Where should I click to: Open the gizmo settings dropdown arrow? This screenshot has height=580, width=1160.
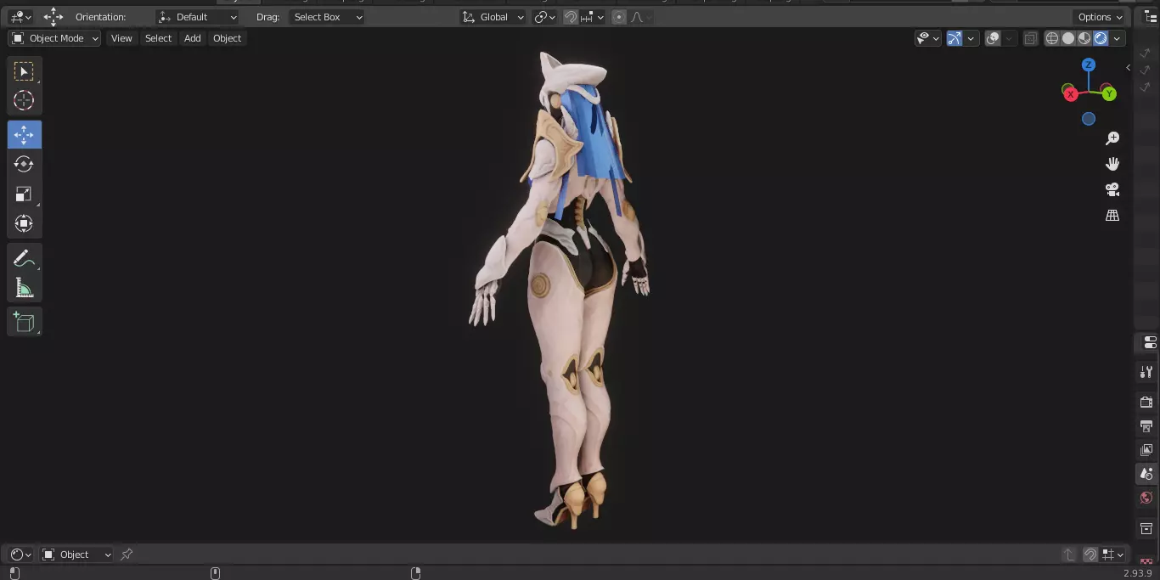971,38
